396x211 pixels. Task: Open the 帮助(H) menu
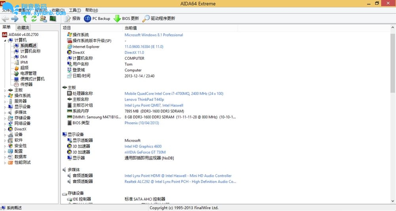click(92, 10)
